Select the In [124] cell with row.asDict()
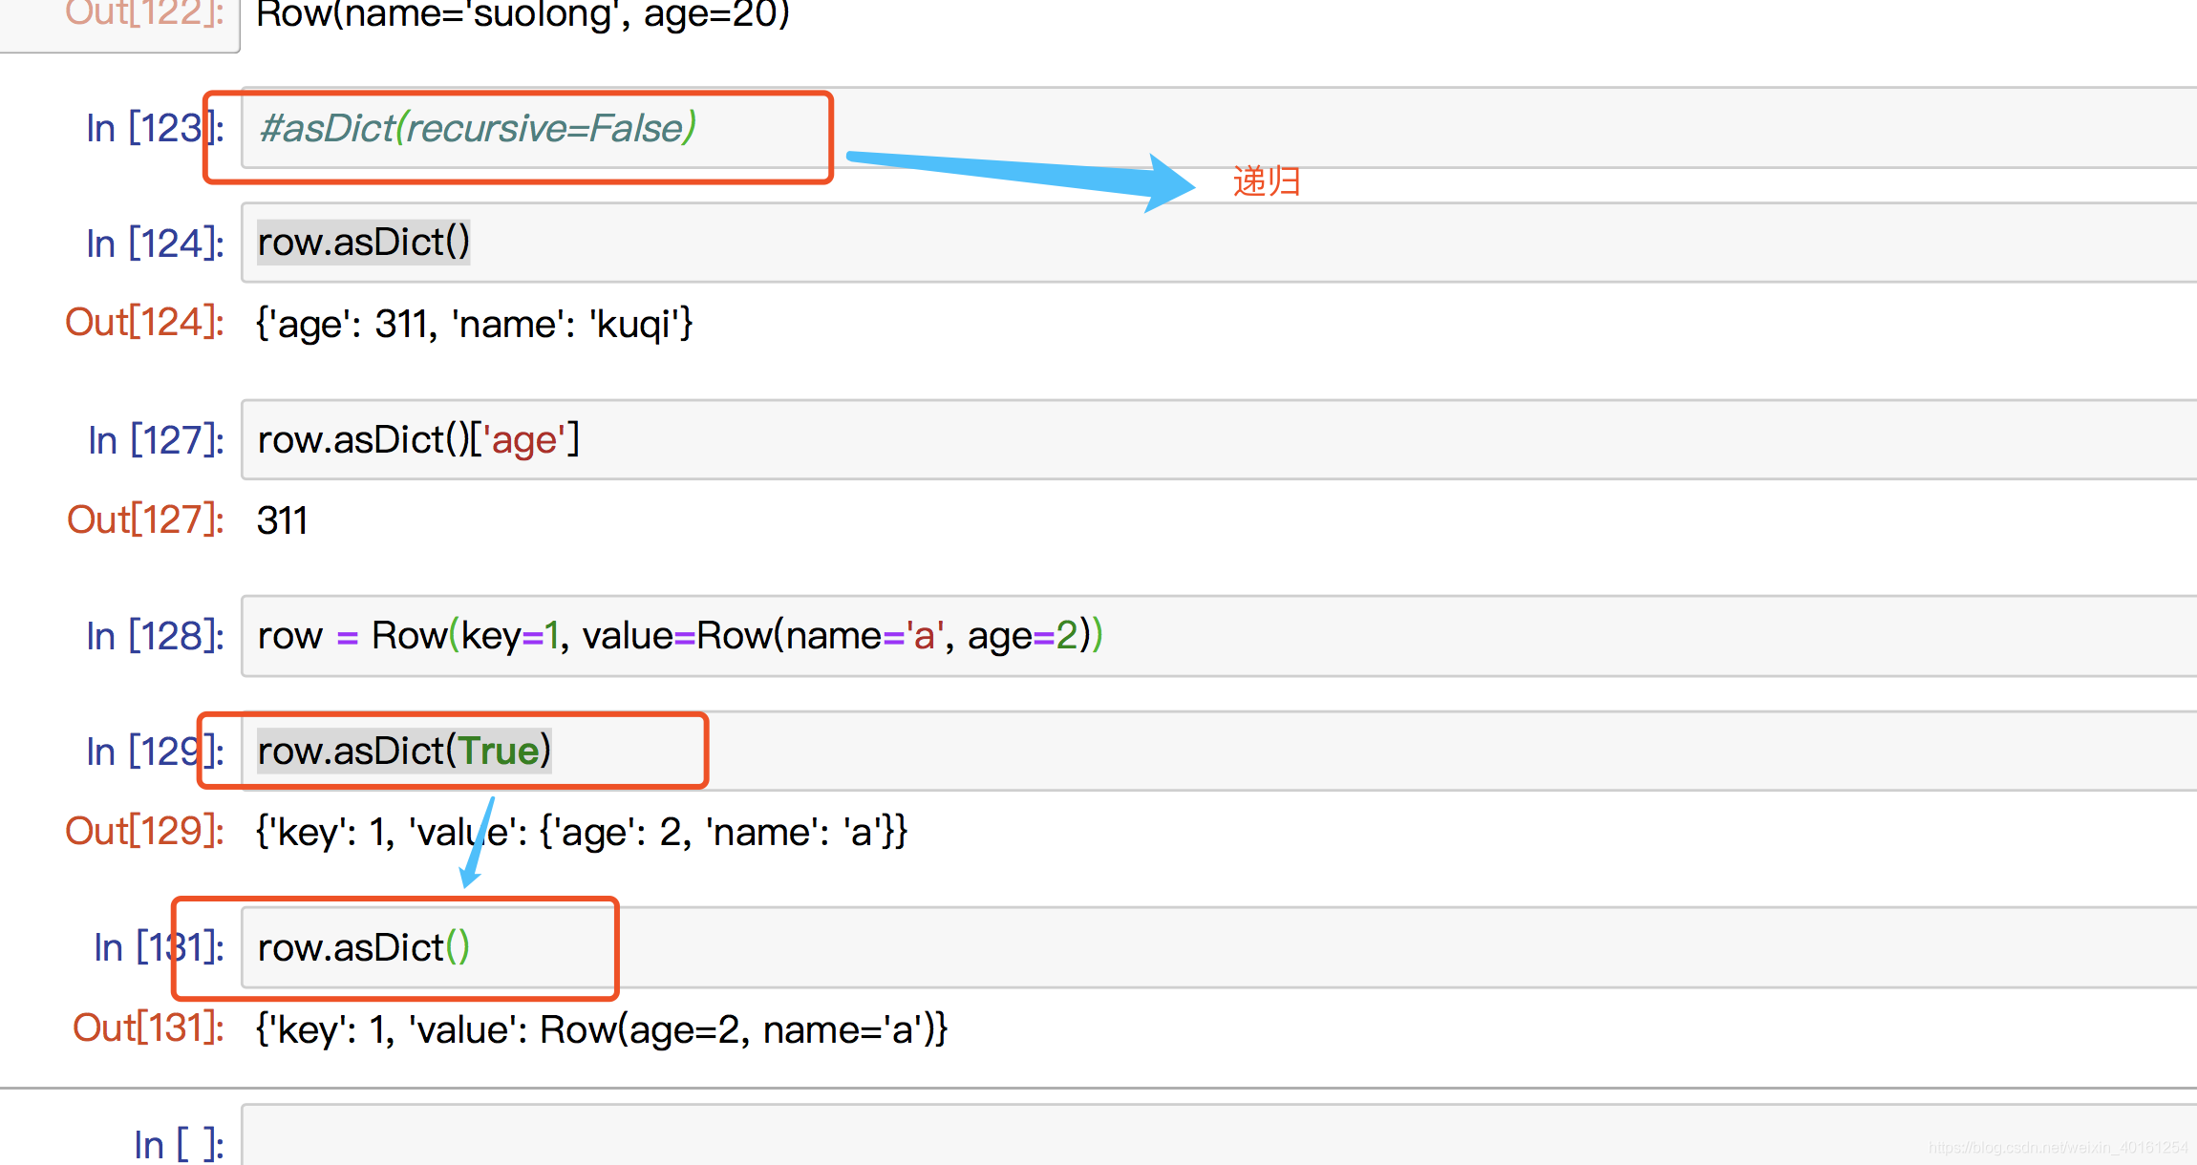Screen dimensions: 2197x1165 (1219, 243)
